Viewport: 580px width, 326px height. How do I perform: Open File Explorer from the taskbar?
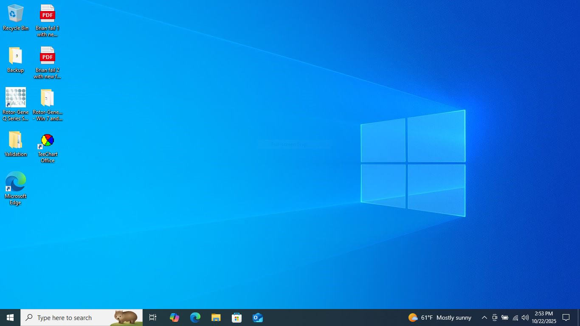click(x=216, y=318)
